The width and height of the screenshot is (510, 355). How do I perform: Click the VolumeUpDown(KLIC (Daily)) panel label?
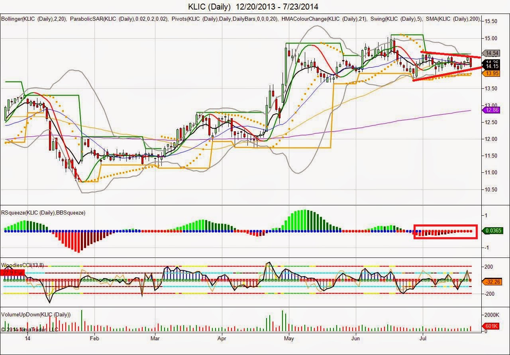click(x=36, y=314)
